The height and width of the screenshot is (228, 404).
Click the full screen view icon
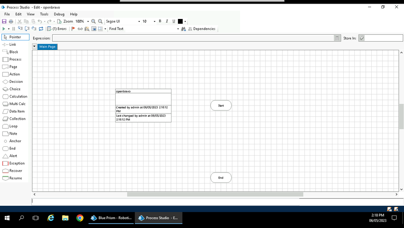pos(94,29)
